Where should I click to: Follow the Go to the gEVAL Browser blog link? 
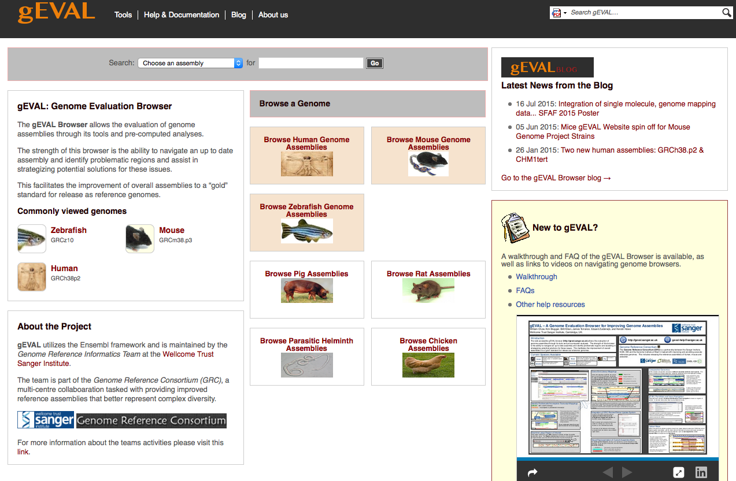click(x=556, y=178)
